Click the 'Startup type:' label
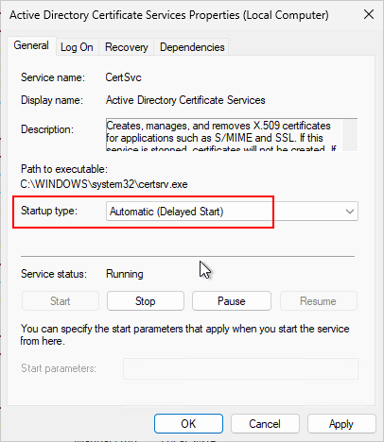Image resolution: width=384 pixels, height=442 pixels. coord(49,211)
